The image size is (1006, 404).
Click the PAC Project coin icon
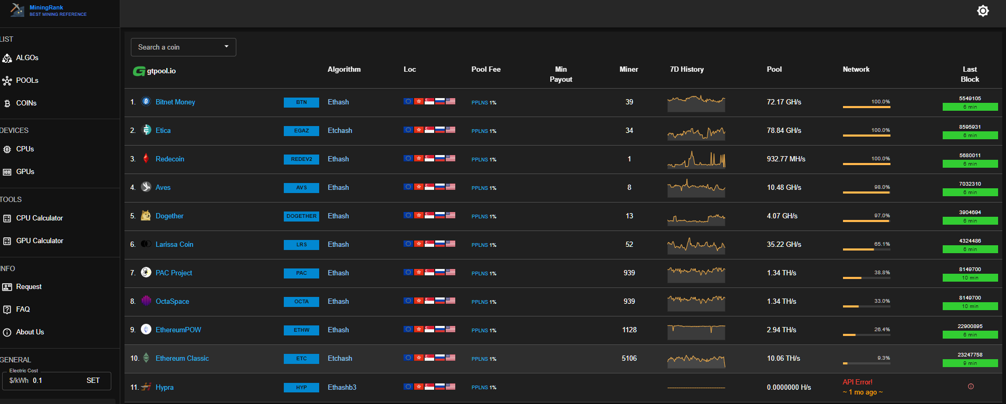click(x=146, y=273)
